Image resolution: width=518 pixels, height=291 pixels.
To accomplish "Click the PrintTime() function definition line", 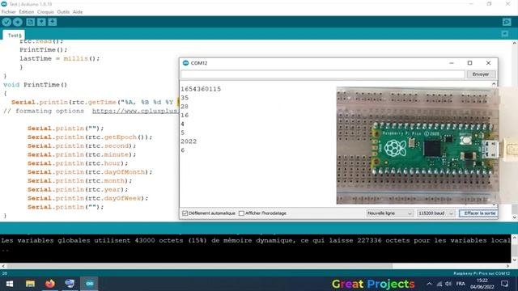I will click(36, 85).
